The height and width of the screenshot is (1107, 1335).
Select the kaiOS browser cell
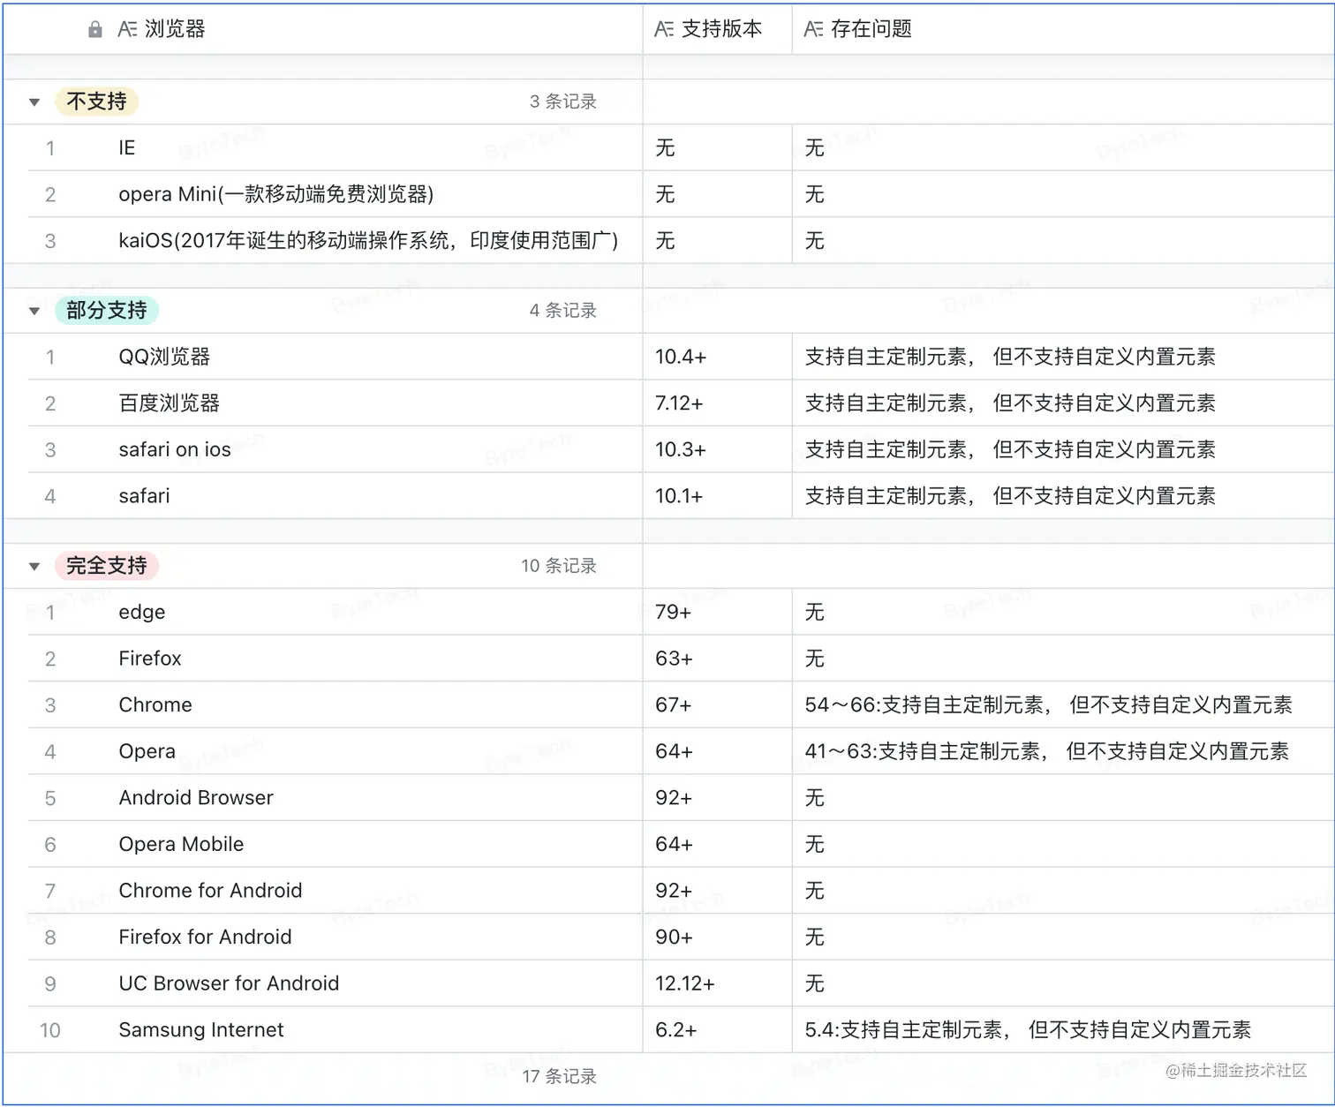pos(336,241)
